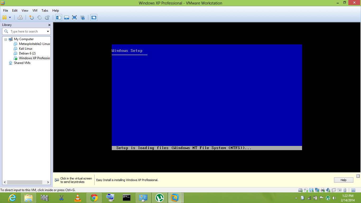Click inside the Windows Setup VM screen
Image resolution: width=361 pixels, height=203 pixels.
point(207,97)
